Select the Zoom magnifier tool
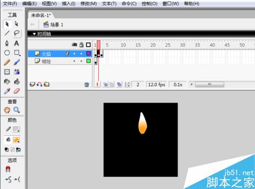The image size is (255, 189). 16,110
